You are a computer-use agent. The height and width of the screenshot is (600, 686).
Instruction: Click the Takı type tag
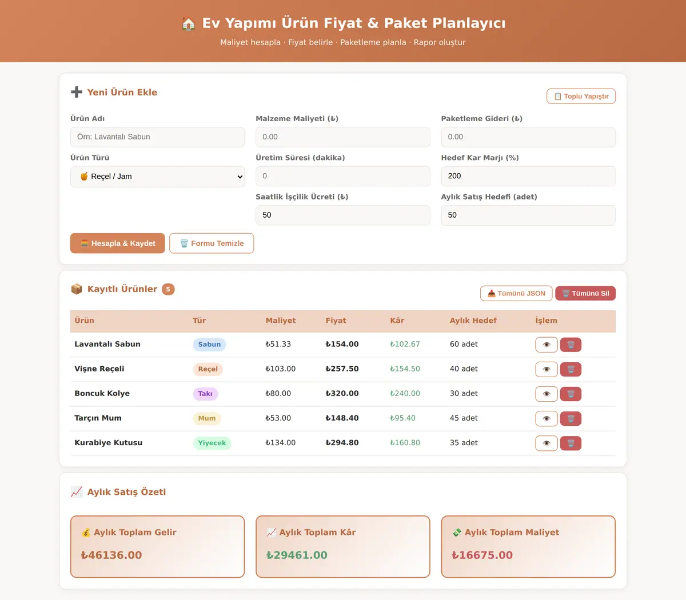point(205,394)
